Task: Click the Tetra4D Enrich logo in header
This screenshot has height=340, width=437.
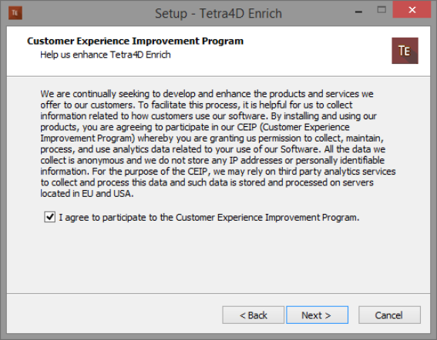Action: click(x=405, y=51)
